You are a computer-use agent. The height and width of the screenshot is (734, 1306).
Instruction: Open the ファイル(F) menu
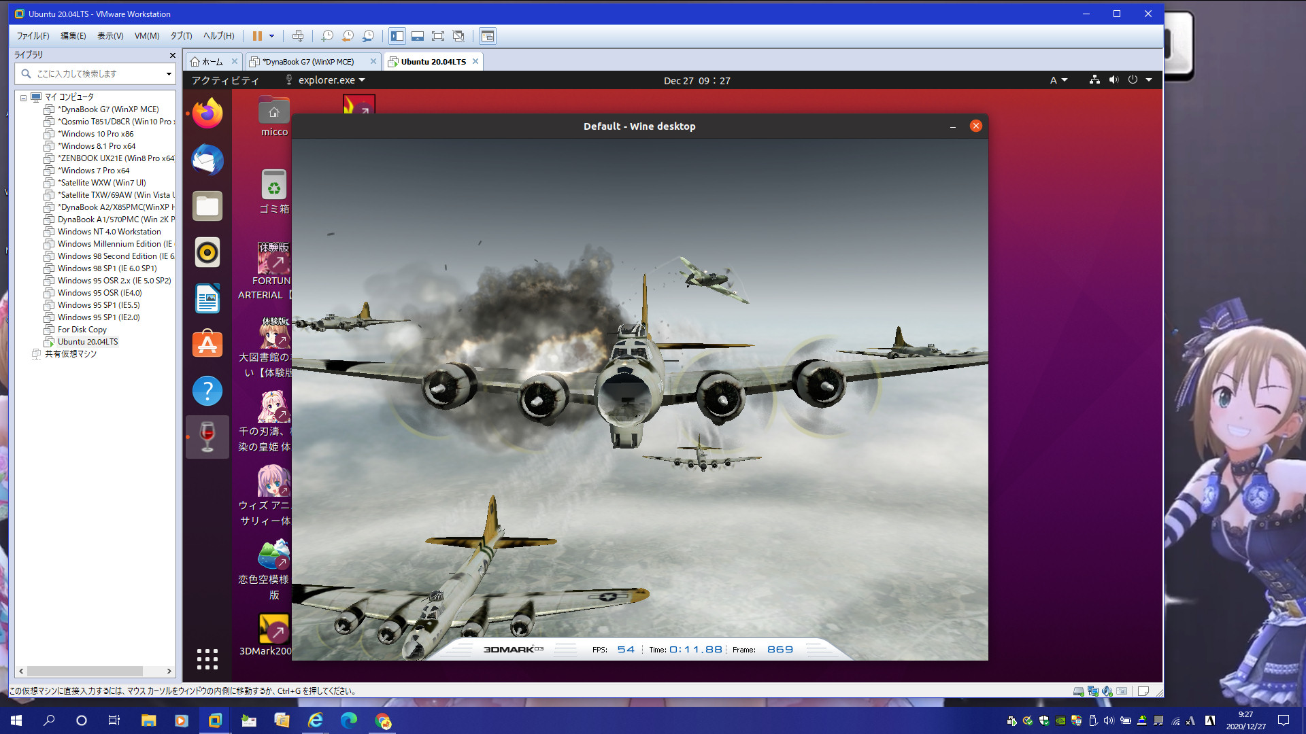click(x=33, y=36)
